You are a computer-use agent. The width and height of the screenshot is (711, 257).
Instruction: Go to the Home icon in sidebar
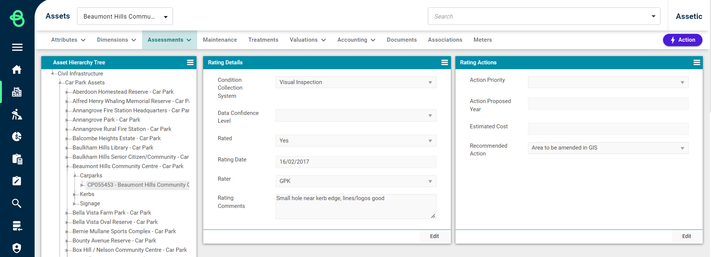tap(17, 70)
